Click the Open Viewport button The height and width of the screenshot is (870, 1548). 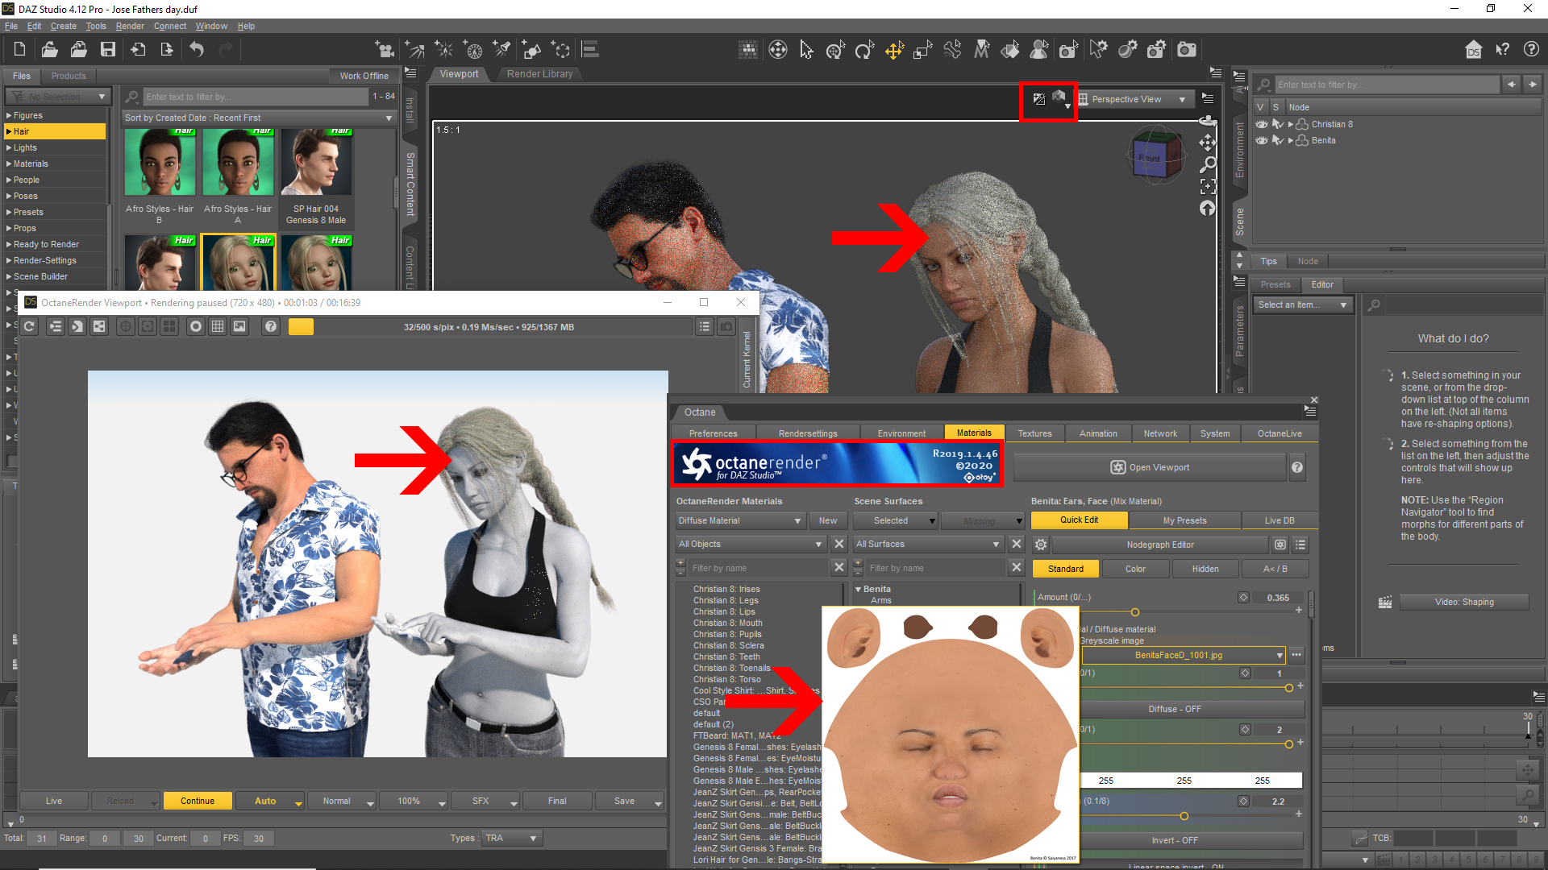pos(1150,467)
